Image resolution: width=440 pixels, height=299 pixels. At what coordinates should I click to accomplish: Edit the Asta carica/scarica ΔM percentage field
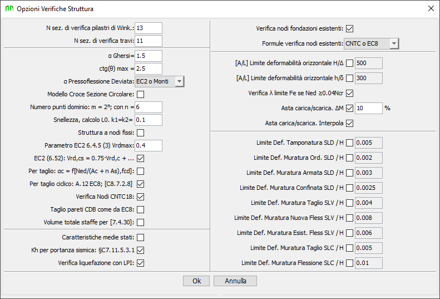(x=369, y=108)
